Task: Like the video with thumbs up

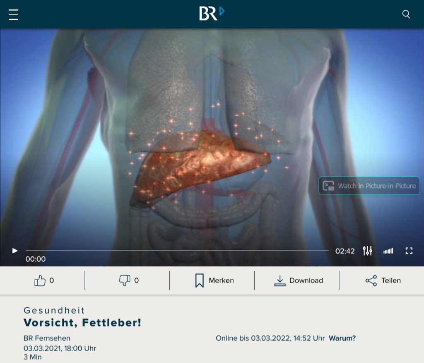Action: tap(44, 281)
